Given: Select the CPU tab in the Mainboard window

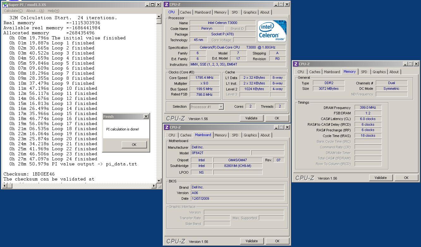Looking at the screenshot, I should coord(172,135).
